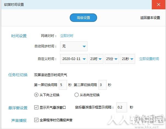Close the 软媒时间设置 window
Viewport: 166px width, 129px height.
pyautogui.click(x=159, y=5)
